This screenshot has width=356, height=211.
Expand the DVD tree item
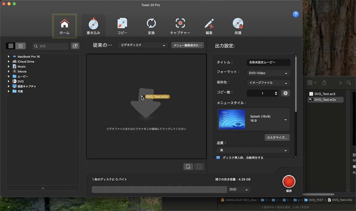tap(9, 81)
